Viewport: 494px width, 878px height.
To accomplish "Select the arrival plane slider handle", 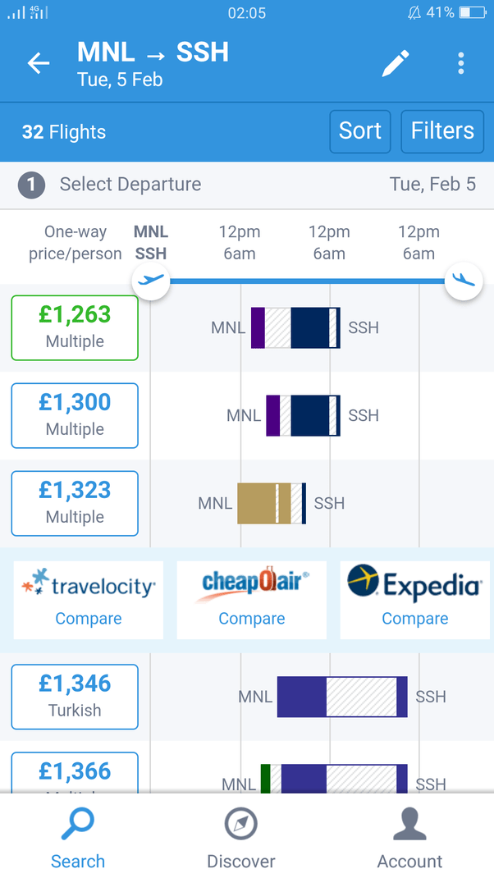I will 463,281.
